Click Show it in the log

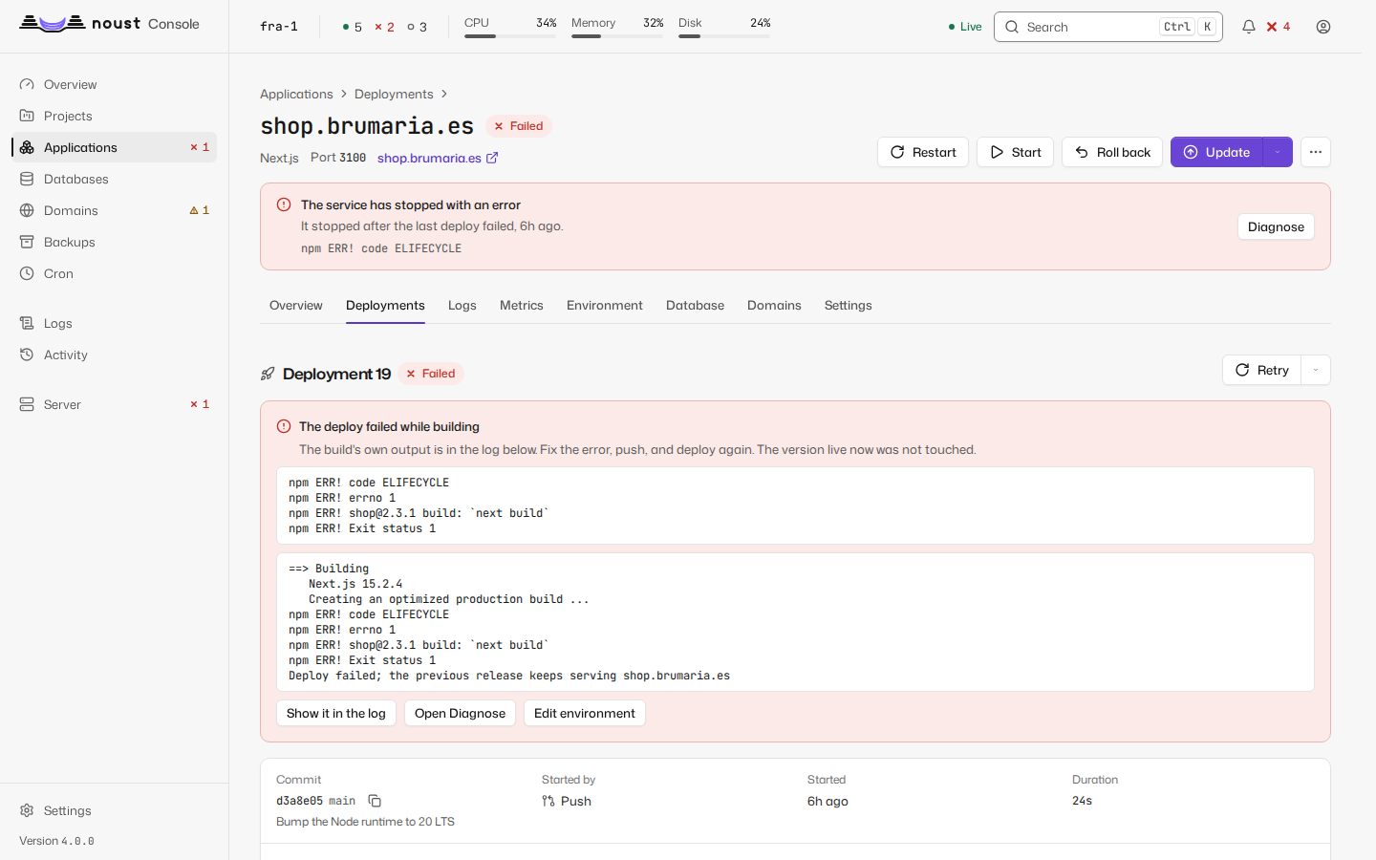336,713
